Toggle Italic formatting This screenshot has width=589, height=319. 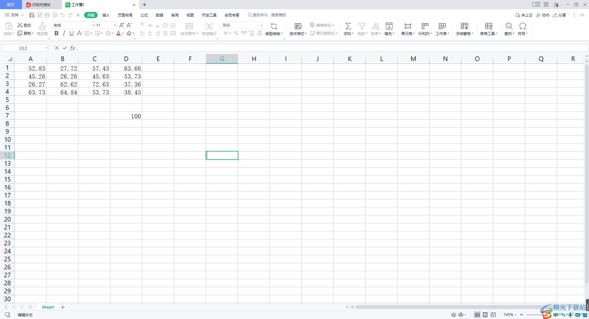64,33
